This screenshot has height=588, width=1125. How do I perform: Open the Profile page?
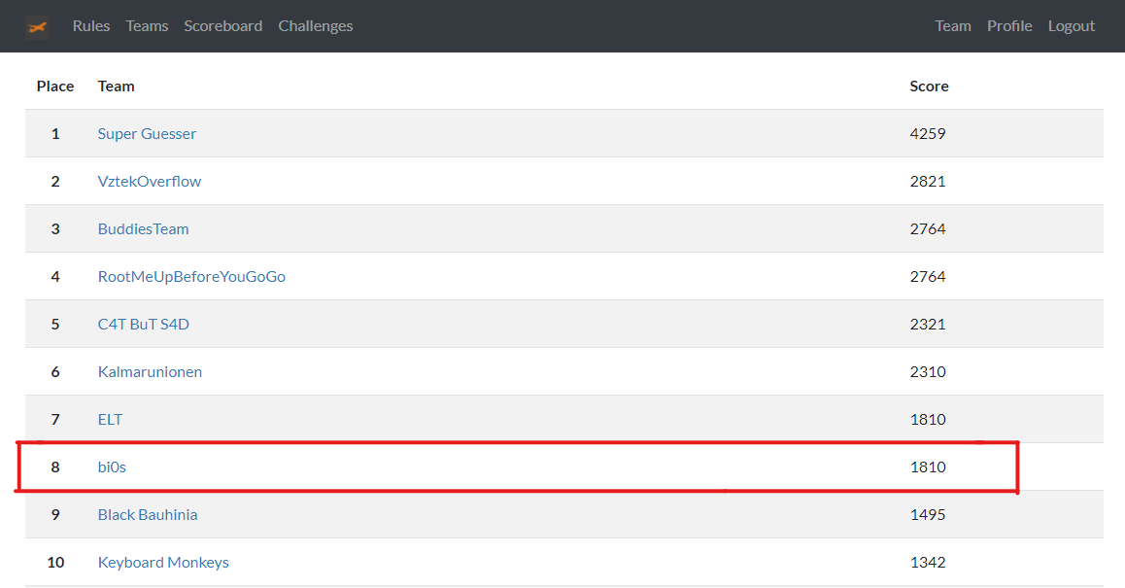click(x=1009, y=26)
